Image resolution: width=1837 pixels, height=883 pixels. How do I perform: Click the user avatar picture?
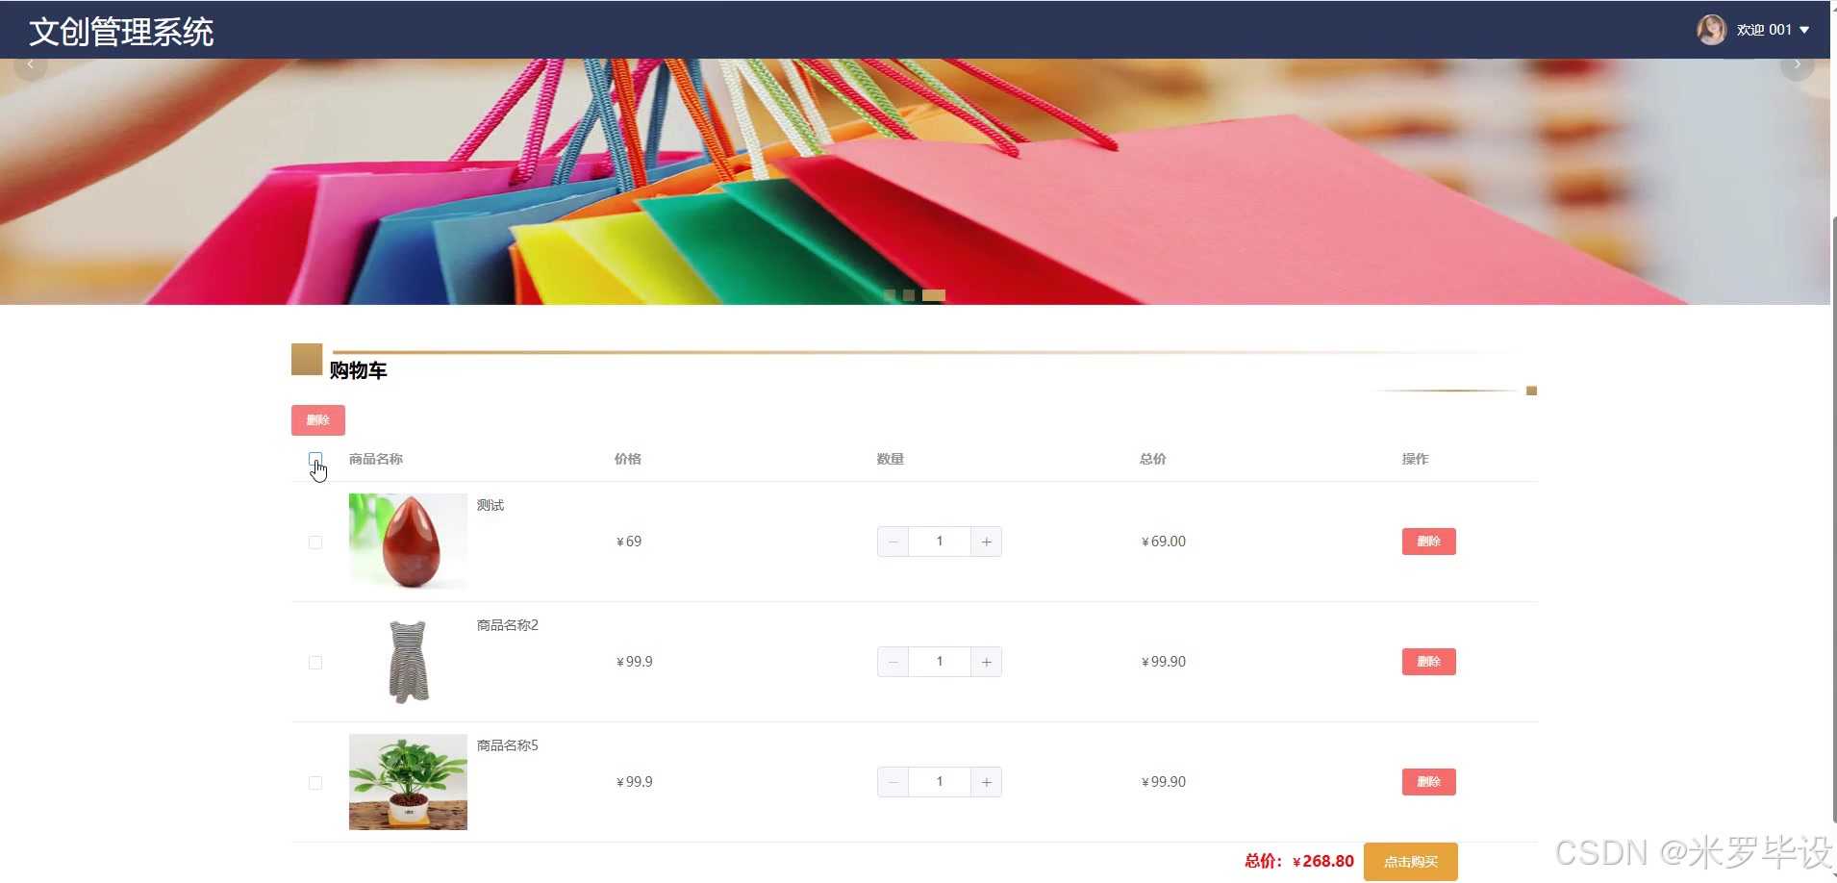pos(1711,30)
